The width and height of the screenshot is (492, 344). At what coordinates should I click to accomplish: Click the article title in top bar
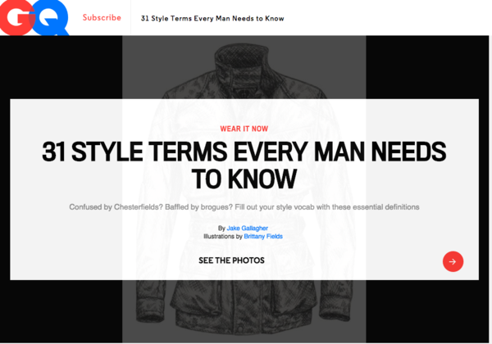tap(212, 19)
